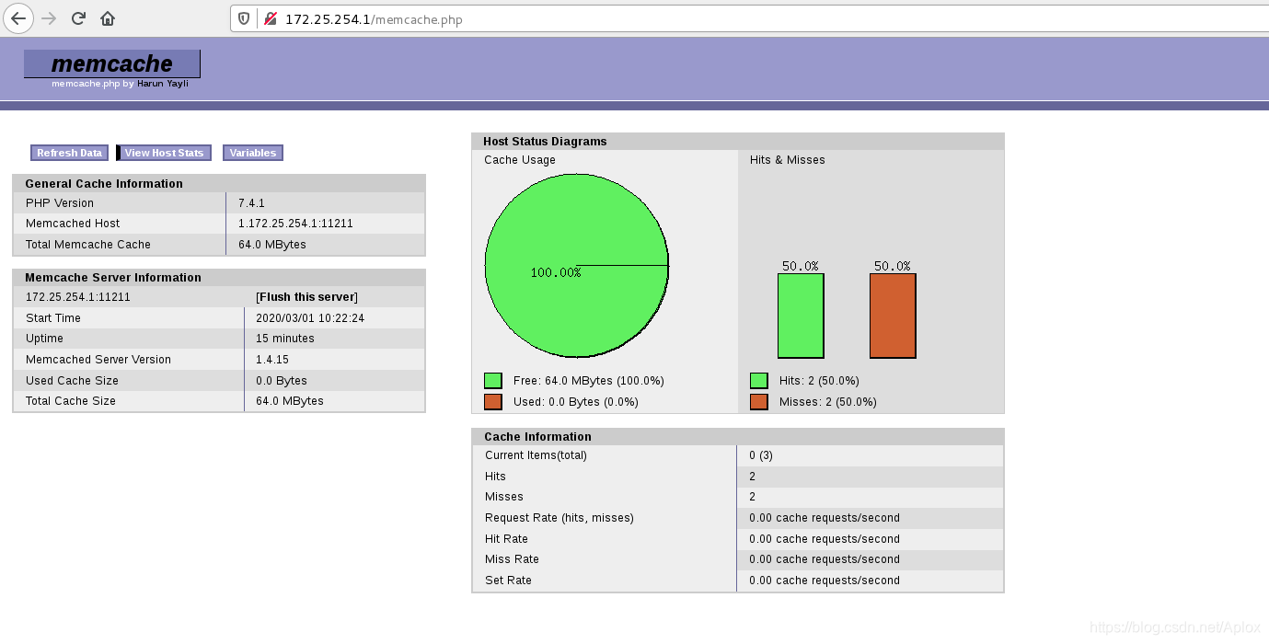Select the PHP Version value 7.4.1
The height and width of the screenshot is (644, 1269).
251,203
